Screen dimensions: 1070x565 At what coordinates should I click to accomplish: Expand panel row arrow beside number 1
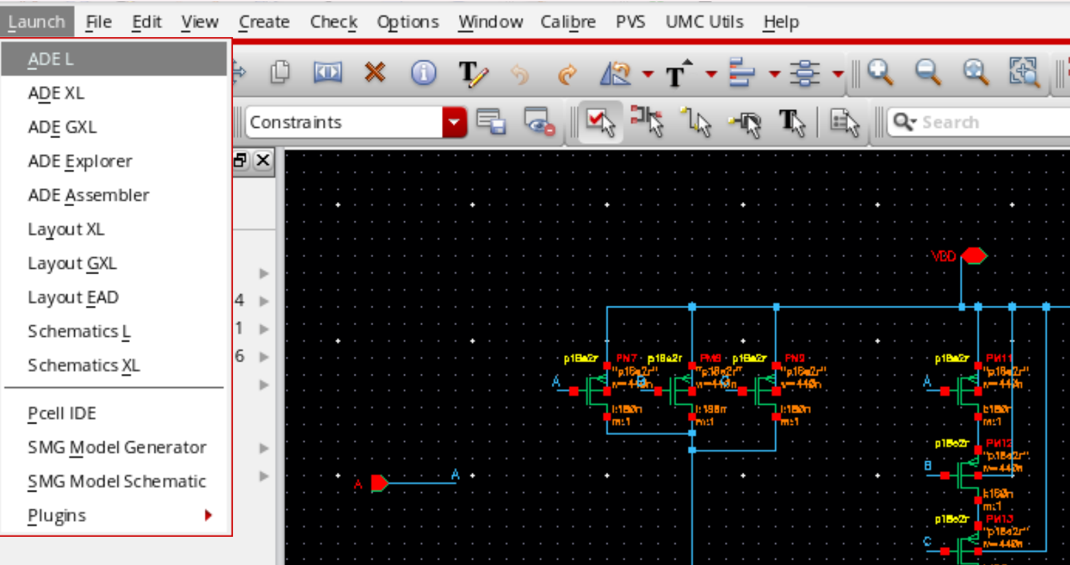click(264, 329)
